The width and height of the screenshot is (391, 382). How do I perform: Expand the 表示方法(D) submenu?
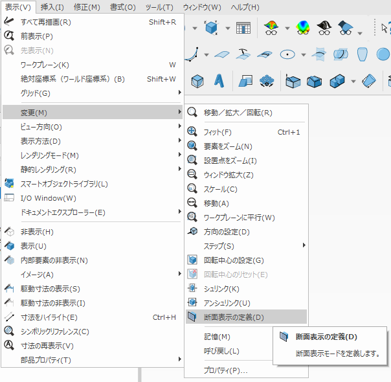[93, 141]
